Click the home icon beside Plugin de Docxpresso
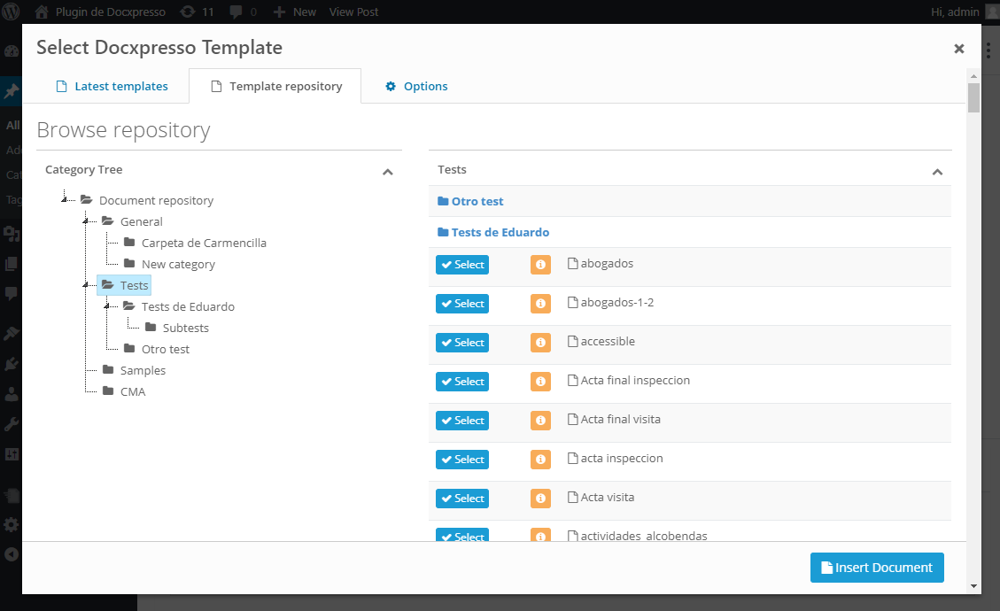 click(42, 12)
